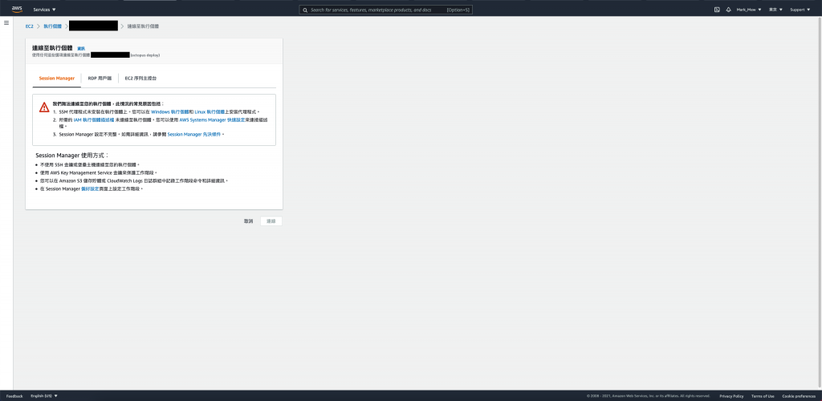Open the notifications bell
822x401 pixels.
tap(728, 10)
